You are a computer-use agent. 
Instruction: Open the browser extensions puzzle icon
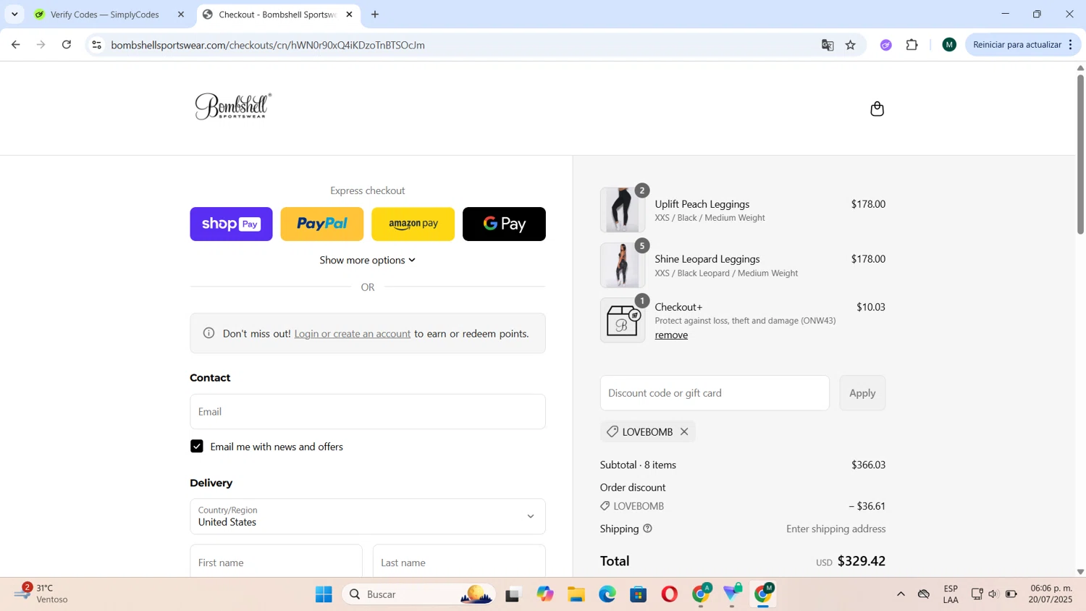(912, 45)
